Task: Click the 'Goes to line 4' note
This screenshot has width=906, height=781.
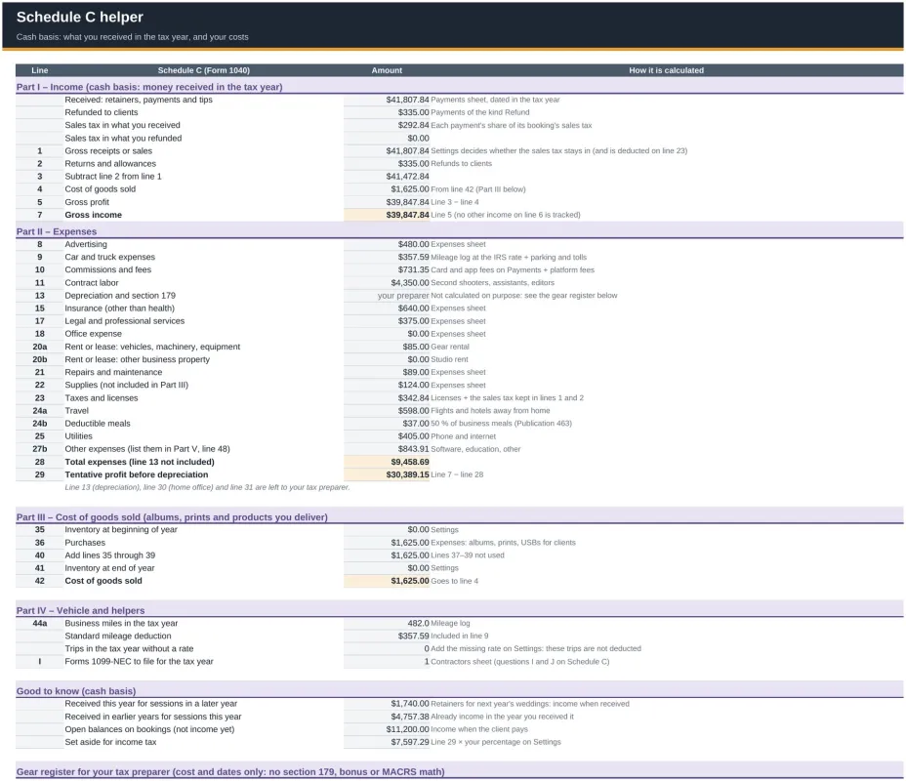Action: (454, 581)
